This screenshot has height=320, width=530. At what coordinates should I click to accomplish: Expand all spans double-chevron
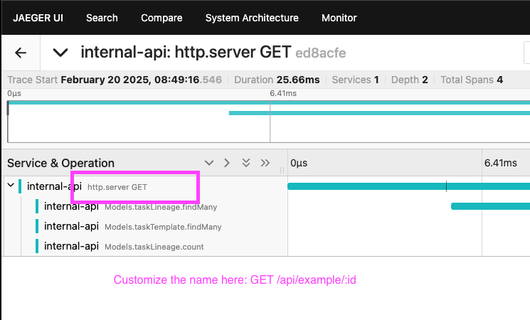point(246,163)
